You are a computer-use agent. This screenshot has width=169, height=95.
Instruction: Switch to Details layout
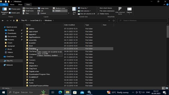[x=60, y=11]
